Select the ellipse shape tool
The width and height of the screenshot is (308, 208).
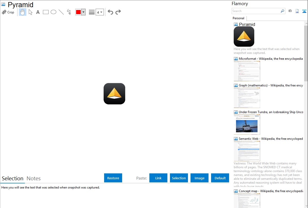[53, 12]
